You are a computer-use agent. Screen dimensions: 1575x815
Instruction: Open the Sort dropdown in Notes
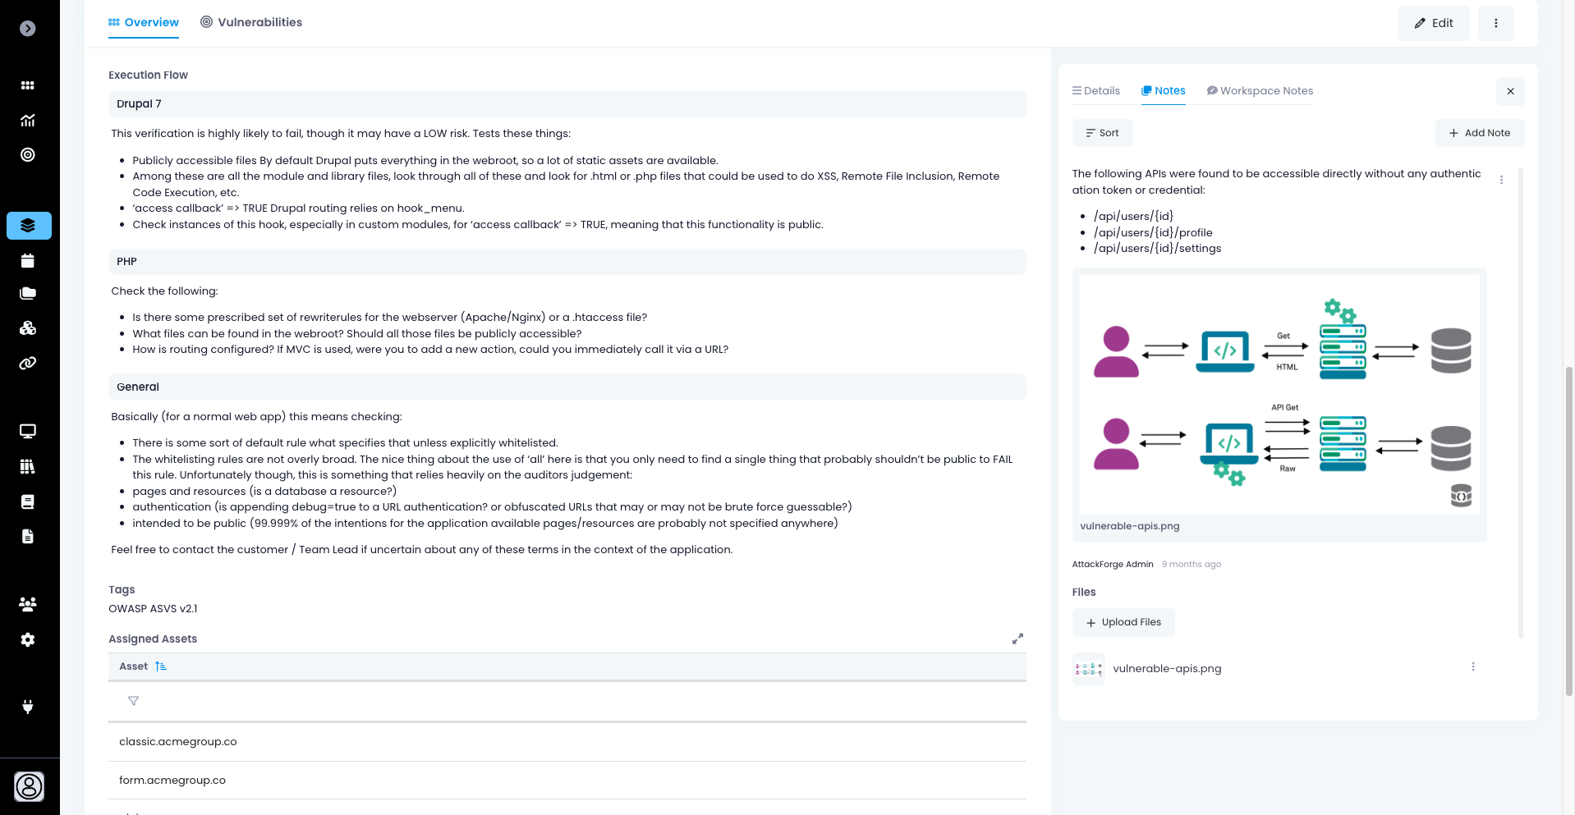[1102, 133]
